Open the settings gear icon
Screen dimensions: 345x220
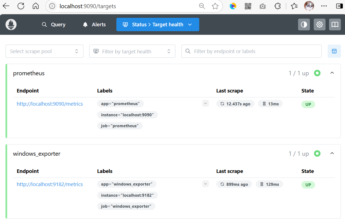[x=319, y=25]
